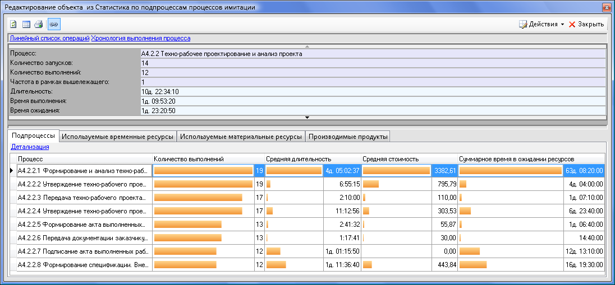The height and width of the screenshot is (285, 615).
Task: Select row A4.2.2.3 Передача техно-рабочего проекта
Action: click(x=83, y=197)
